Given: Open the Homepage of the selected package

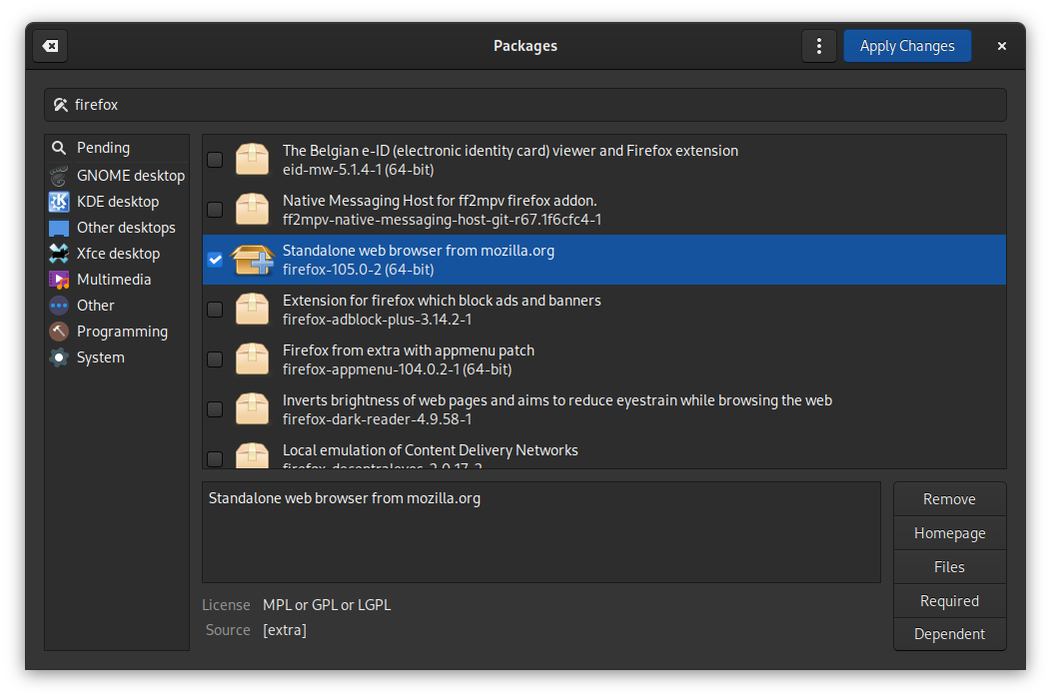Looking at the screenshot, I should tap(948, 532).
